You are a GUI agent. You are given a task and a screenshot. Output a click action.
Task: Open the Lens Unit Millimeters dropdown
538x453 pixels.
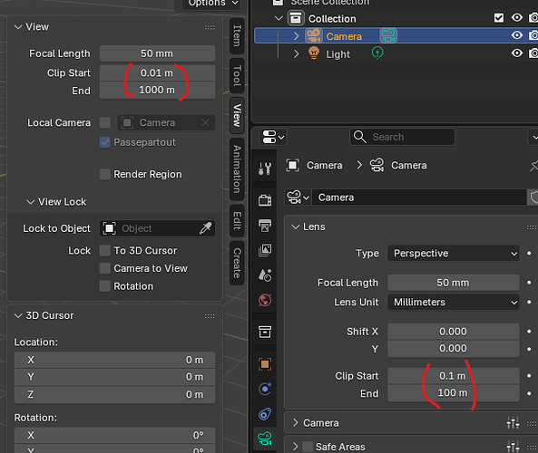point(454,302)
